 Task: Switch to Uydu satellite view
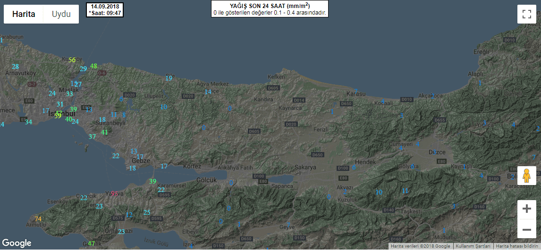(x=61, y=14)
